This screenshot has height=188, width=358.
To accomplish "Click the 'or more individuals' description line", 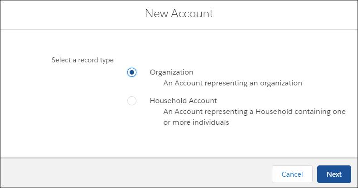I will tap(196, 122).
